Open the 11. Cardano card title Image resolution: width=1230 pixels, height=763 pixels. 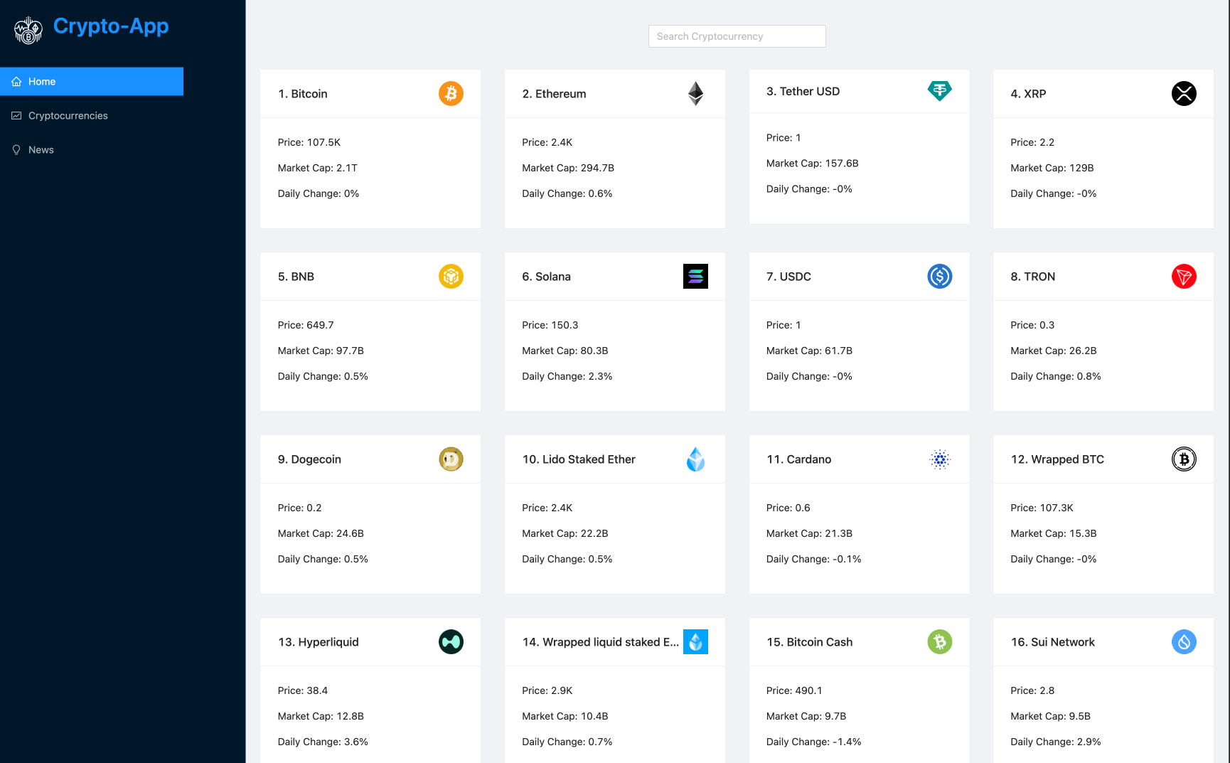coord(799,459)
